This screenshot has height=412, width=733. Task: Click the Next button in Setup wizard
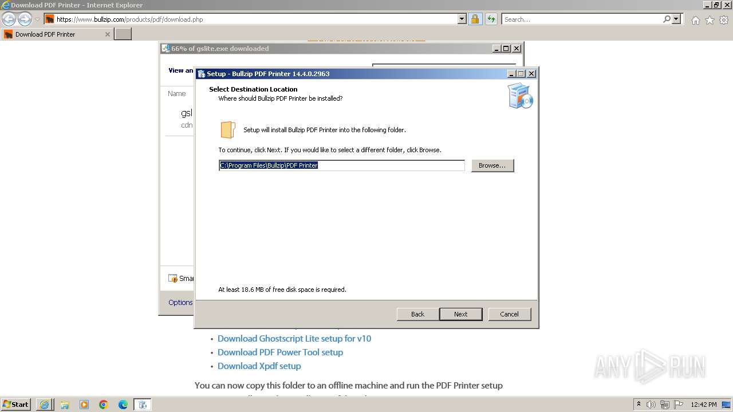(460, 314)
